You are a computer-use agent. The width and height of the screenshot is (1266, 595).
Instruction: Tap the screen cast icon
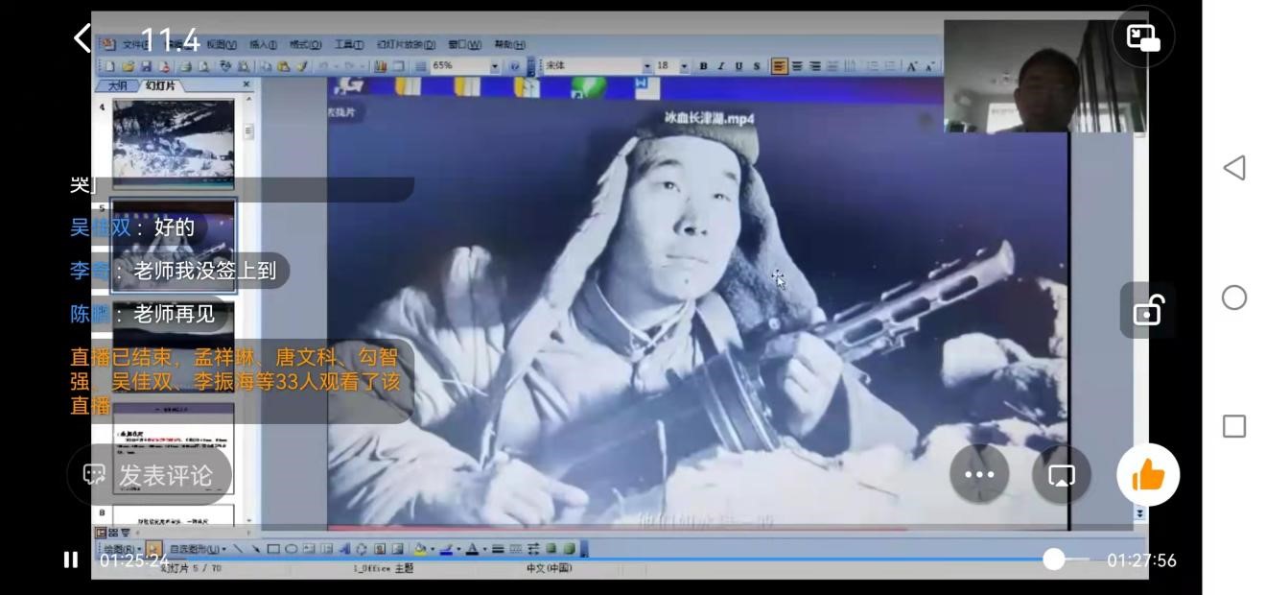pos(1062,474)
